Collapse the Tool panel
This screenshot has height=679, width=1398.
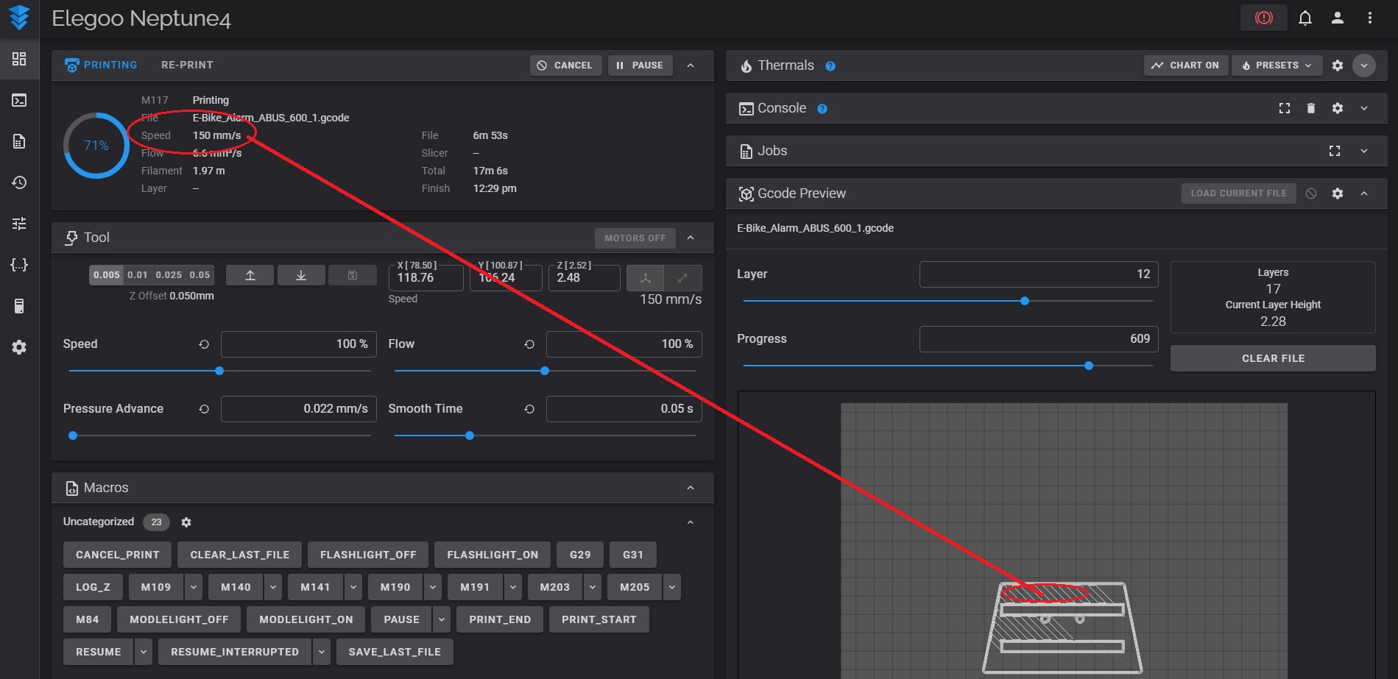[691, 238]
